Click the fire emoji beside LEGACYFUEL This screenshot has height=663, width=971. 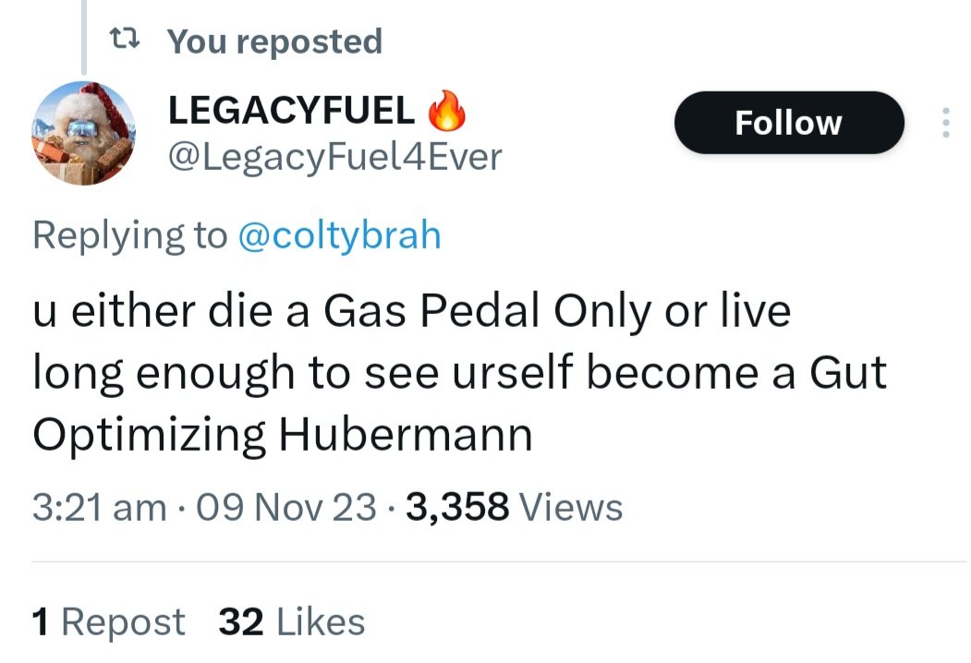pyautogui.click(x=446, y=110)
